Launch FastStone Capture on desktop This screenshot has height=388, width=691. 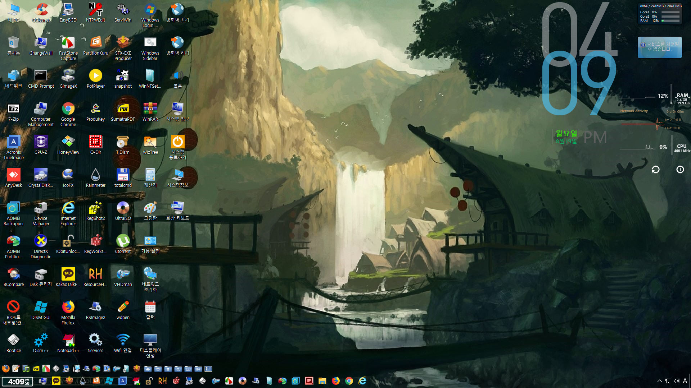pos(68,48)
